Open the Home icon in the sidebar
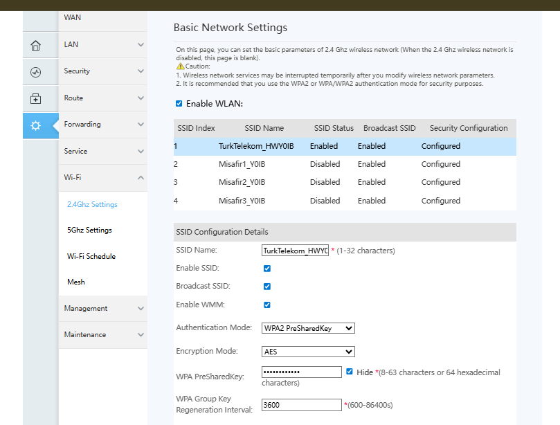This screenshot has width=560, height=425. pos(36,46)
